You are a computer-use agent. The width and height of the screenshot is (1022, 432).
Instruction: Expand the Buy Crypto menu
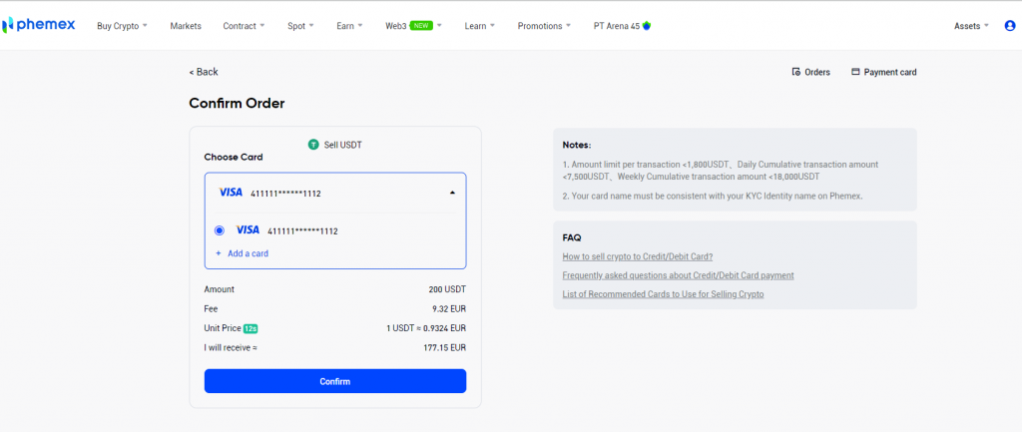tap(122, 26)
